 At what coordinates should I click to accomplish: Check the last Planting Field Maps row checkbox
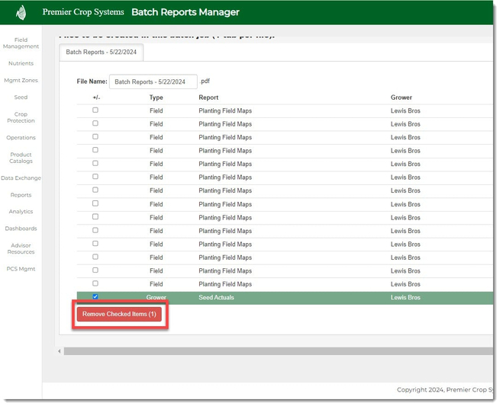pyautogui.click(x=95, y=283)
